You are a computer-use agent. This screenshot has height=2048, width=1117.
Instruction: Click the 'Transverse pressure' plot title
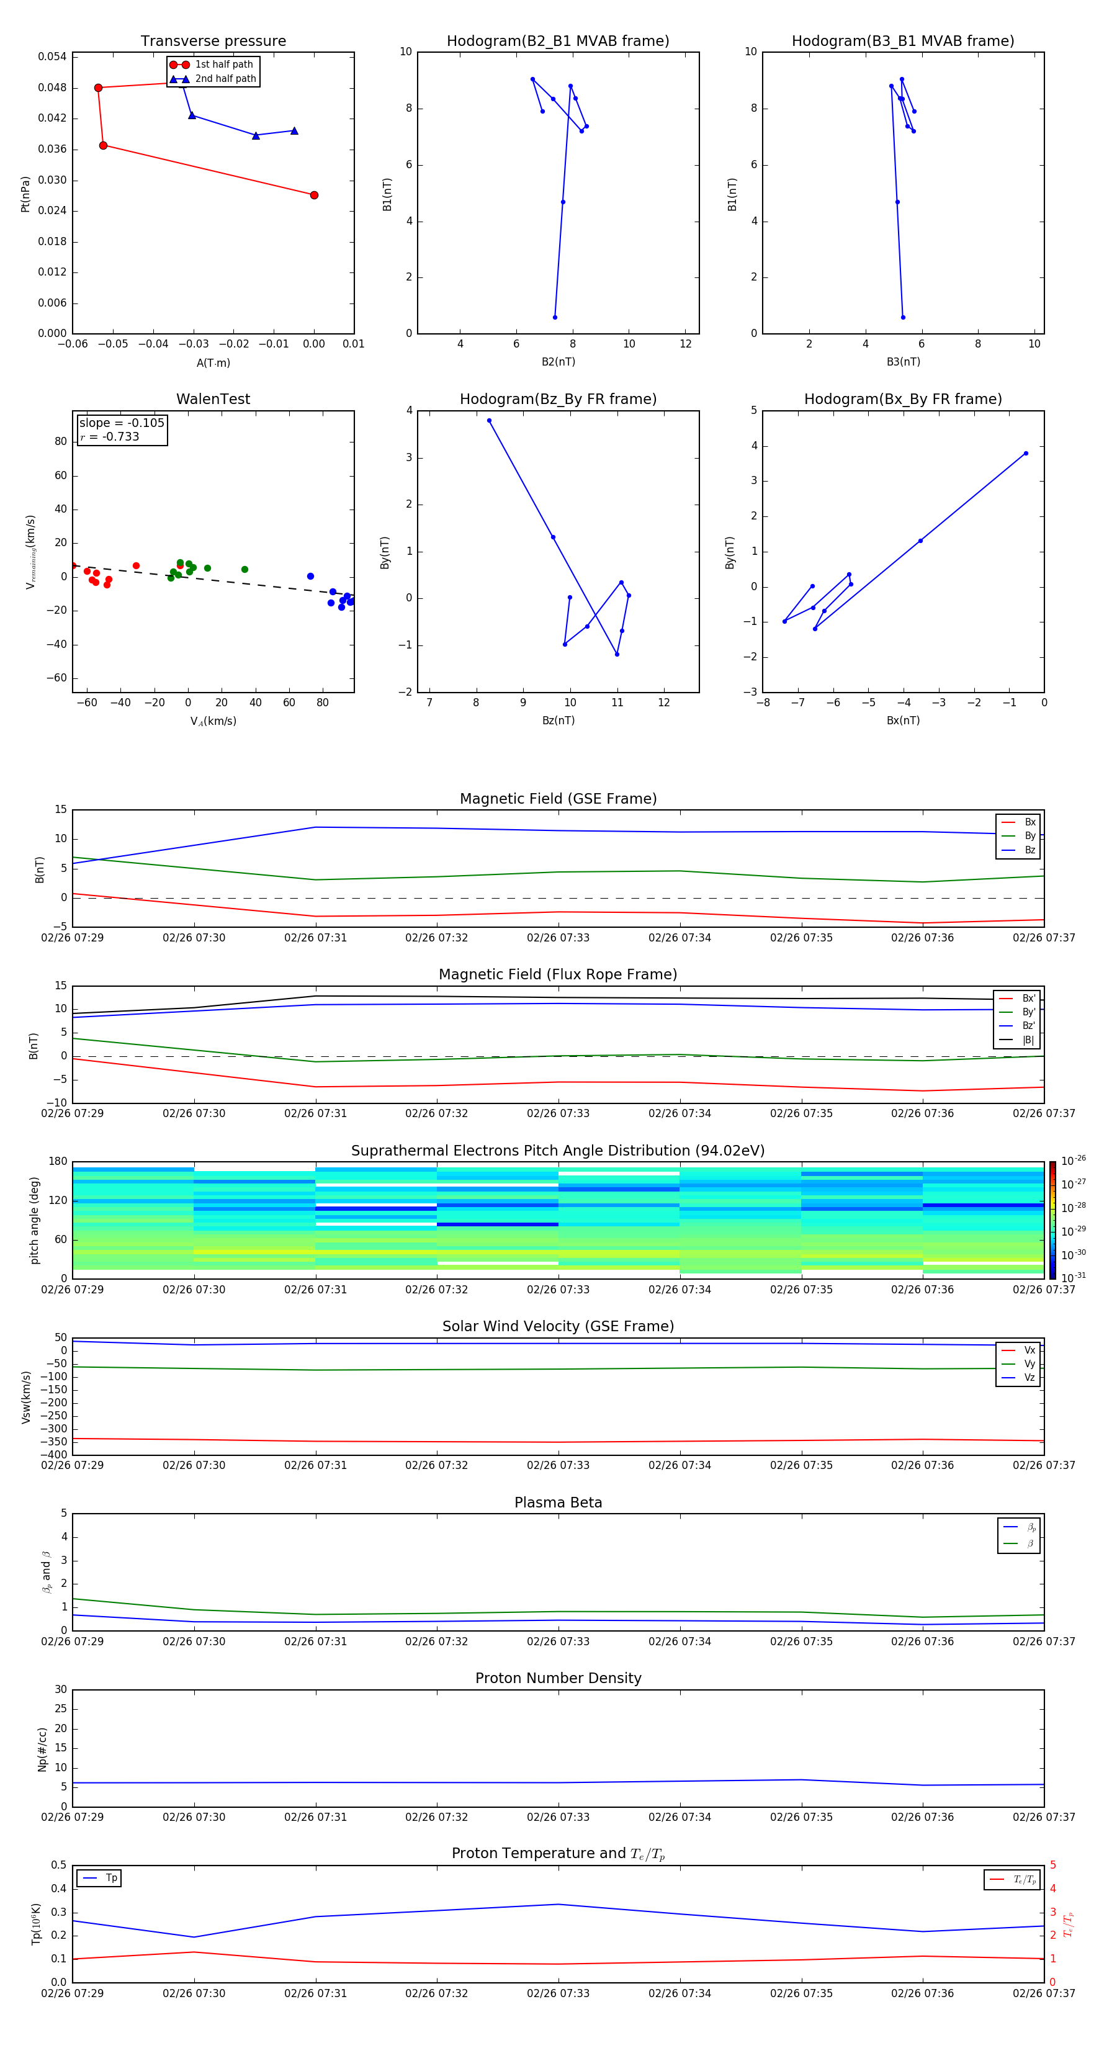[x=213, y=40]
